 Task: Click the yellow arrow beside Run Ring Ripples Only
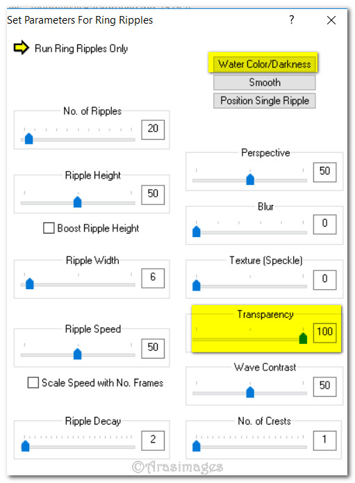[22, 48]
